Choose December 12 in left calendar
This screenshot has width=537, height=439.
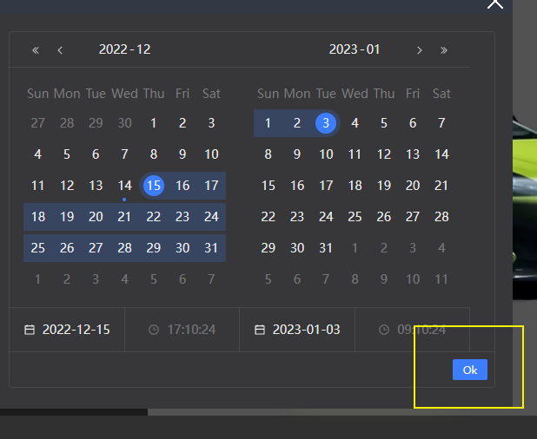67,186
